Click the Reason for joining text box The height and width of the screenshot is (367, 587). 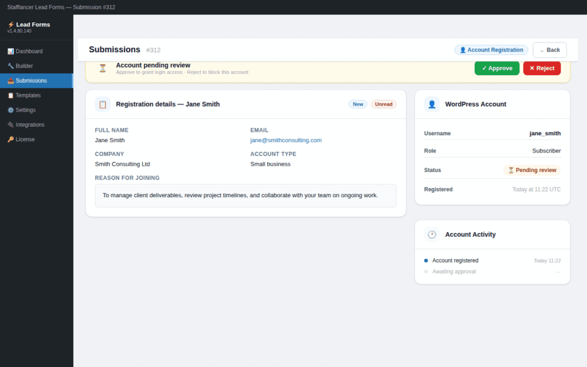pyautogui.click(x=245, y=196)
